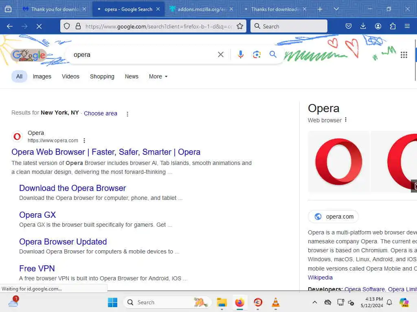Switch to the Thank you for download tab
This screenshot has height=312, width=417.
pyautogui.click(x=54, y=9)
